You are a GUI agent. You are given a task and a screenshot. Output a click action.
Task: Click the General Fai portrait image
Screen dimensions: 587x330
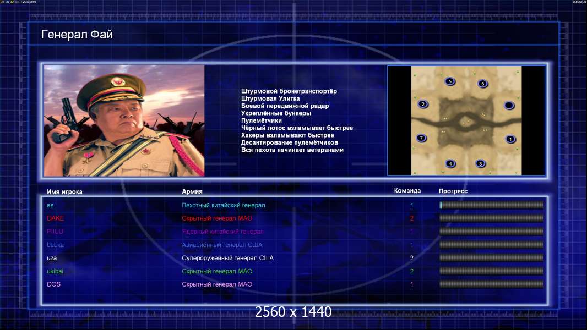pos(124,120)
